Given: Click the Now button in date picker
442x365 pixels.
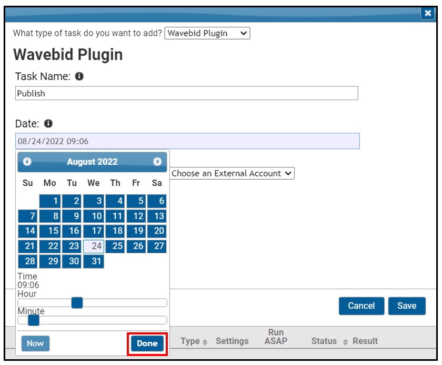Looking at the screenshot, I should tap(36, 343).
